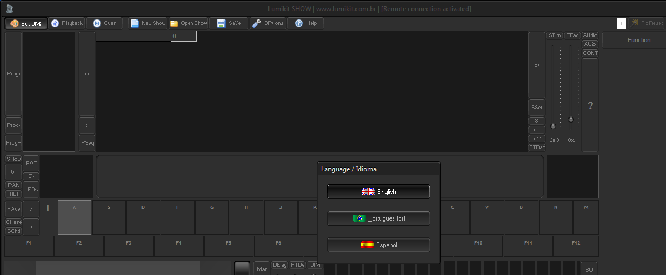Click the large question mark panel

click(x=590, y=105)
